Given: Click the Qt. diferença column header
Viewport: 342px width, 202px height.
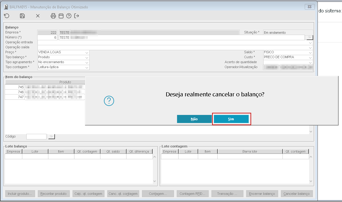Looking at the screenshot, I should (139, 151).
